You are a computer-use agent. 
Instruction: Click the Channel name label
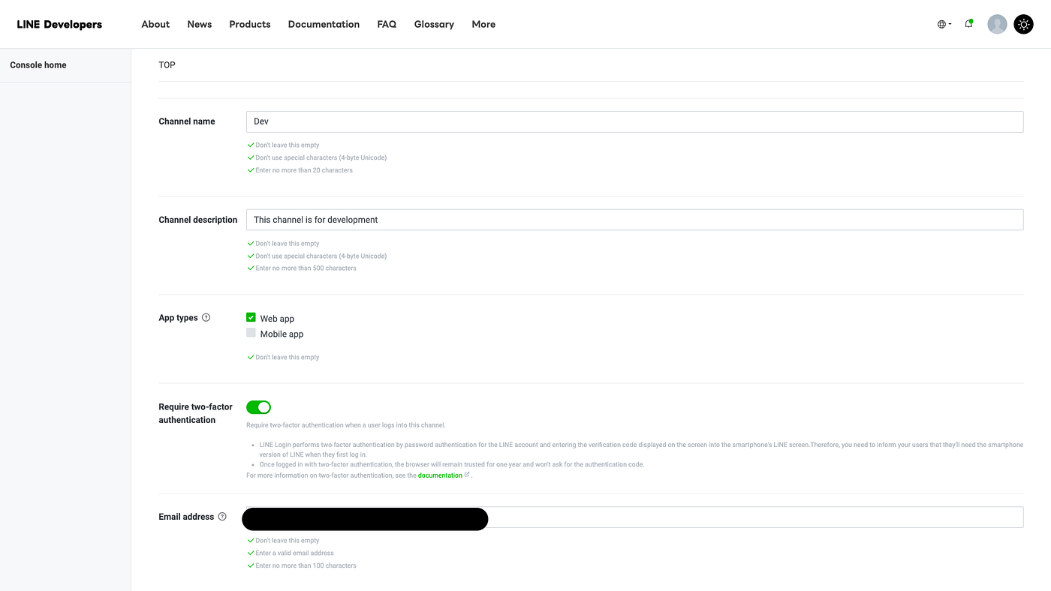pos(187,121)
